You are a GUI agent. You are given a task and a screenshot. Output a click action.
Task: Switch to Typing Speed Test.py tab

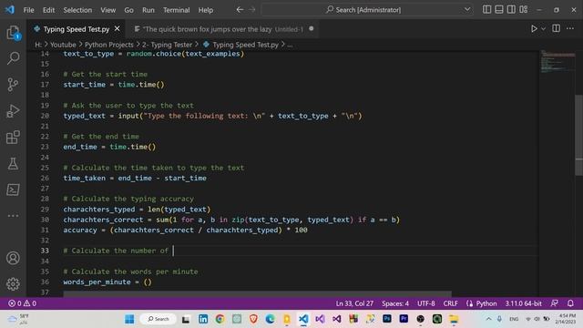(77, 29)
